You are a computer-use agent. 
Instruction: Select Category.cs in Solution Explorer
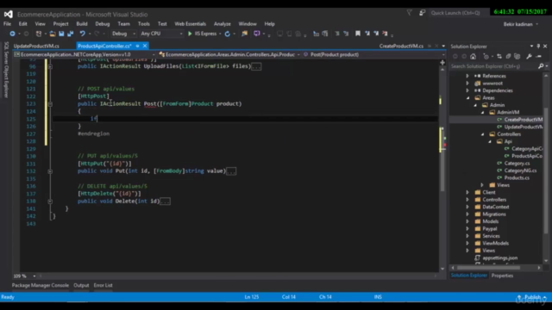coord(517,164)
